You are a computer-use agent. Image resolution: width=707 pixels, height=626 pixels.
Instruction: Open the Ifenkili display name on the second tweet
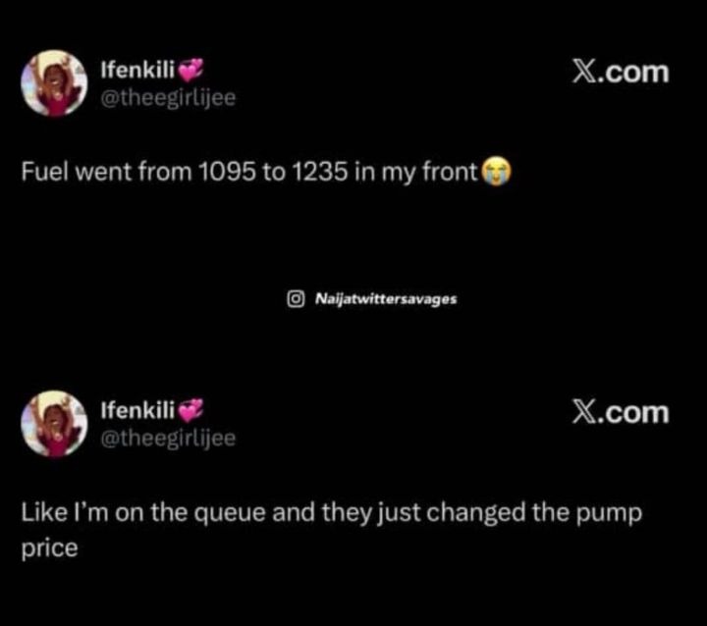coord(137,410)
